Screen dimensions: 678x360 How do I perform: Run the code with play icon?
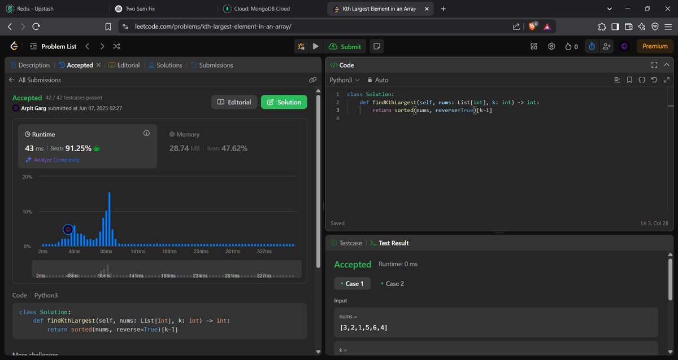pos(316,46)
